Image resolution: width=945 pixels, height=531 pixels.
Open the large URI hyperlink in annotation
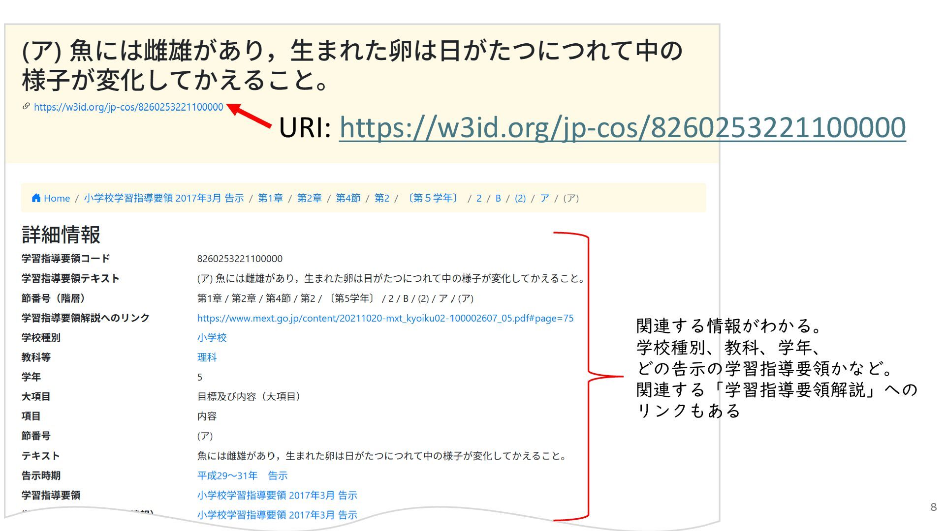pos(622,127)
